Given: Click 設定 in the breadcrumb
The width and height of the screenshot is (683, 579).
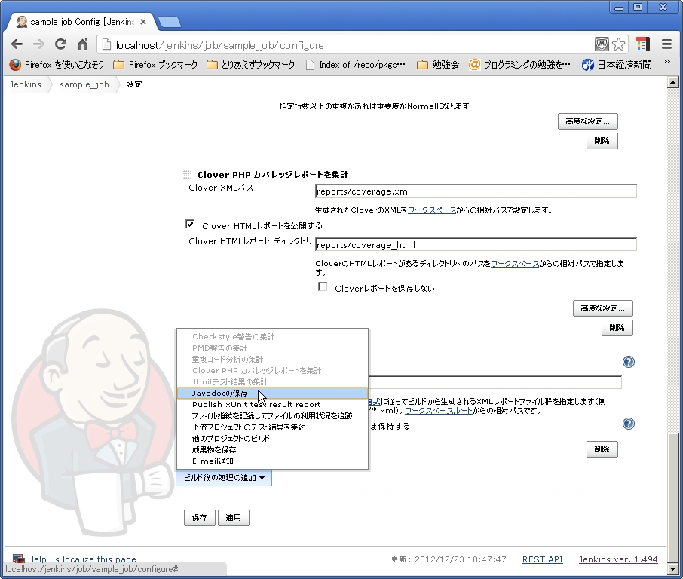Looking at the screenshot, I should coord(134,84).
